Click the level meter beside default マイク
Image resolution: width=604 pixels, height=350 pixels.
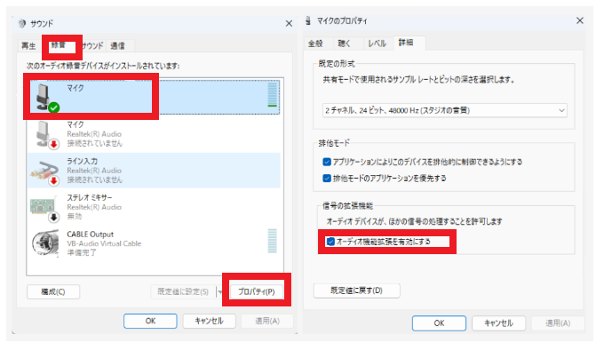273,94
